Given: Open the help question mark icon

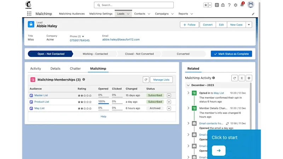Looking at the screenshot, I should (229, 5).
